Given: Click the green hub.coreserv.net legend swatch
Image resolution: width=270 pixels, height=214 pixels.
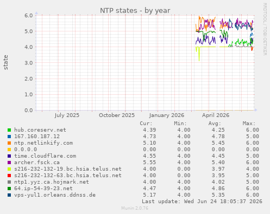Looking at the screenshot, I should coord(9,130).
